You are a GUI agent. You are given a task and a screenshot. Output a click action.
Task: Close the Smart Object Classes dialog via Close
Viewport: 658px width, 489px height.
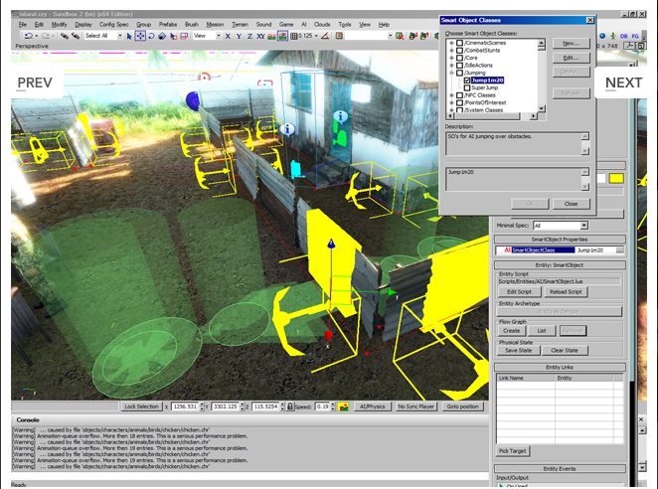(572, 204)
